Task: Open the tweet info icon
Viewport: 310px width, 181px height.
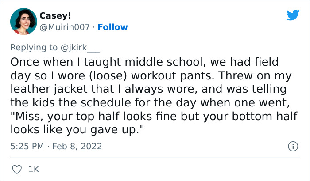Action: 292,146
